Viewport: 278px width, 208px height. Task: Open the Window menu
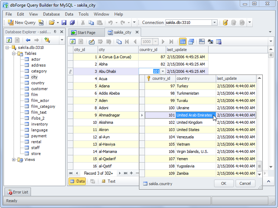click(101, 14)
